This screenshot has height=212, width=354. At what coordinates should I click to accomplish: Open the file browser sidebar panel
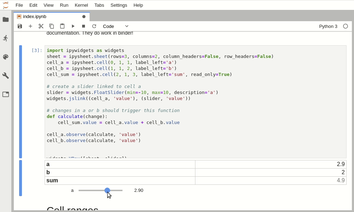point(6,19)
